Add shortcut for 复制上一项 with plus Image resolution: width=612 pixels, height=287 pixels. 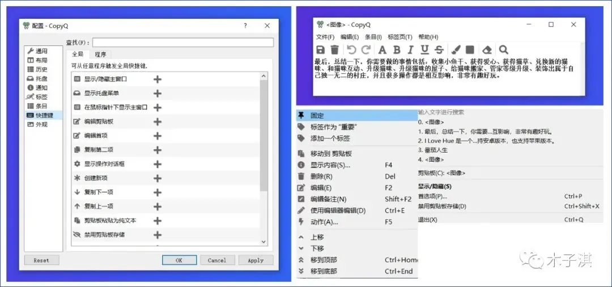(x=158, y=206)
